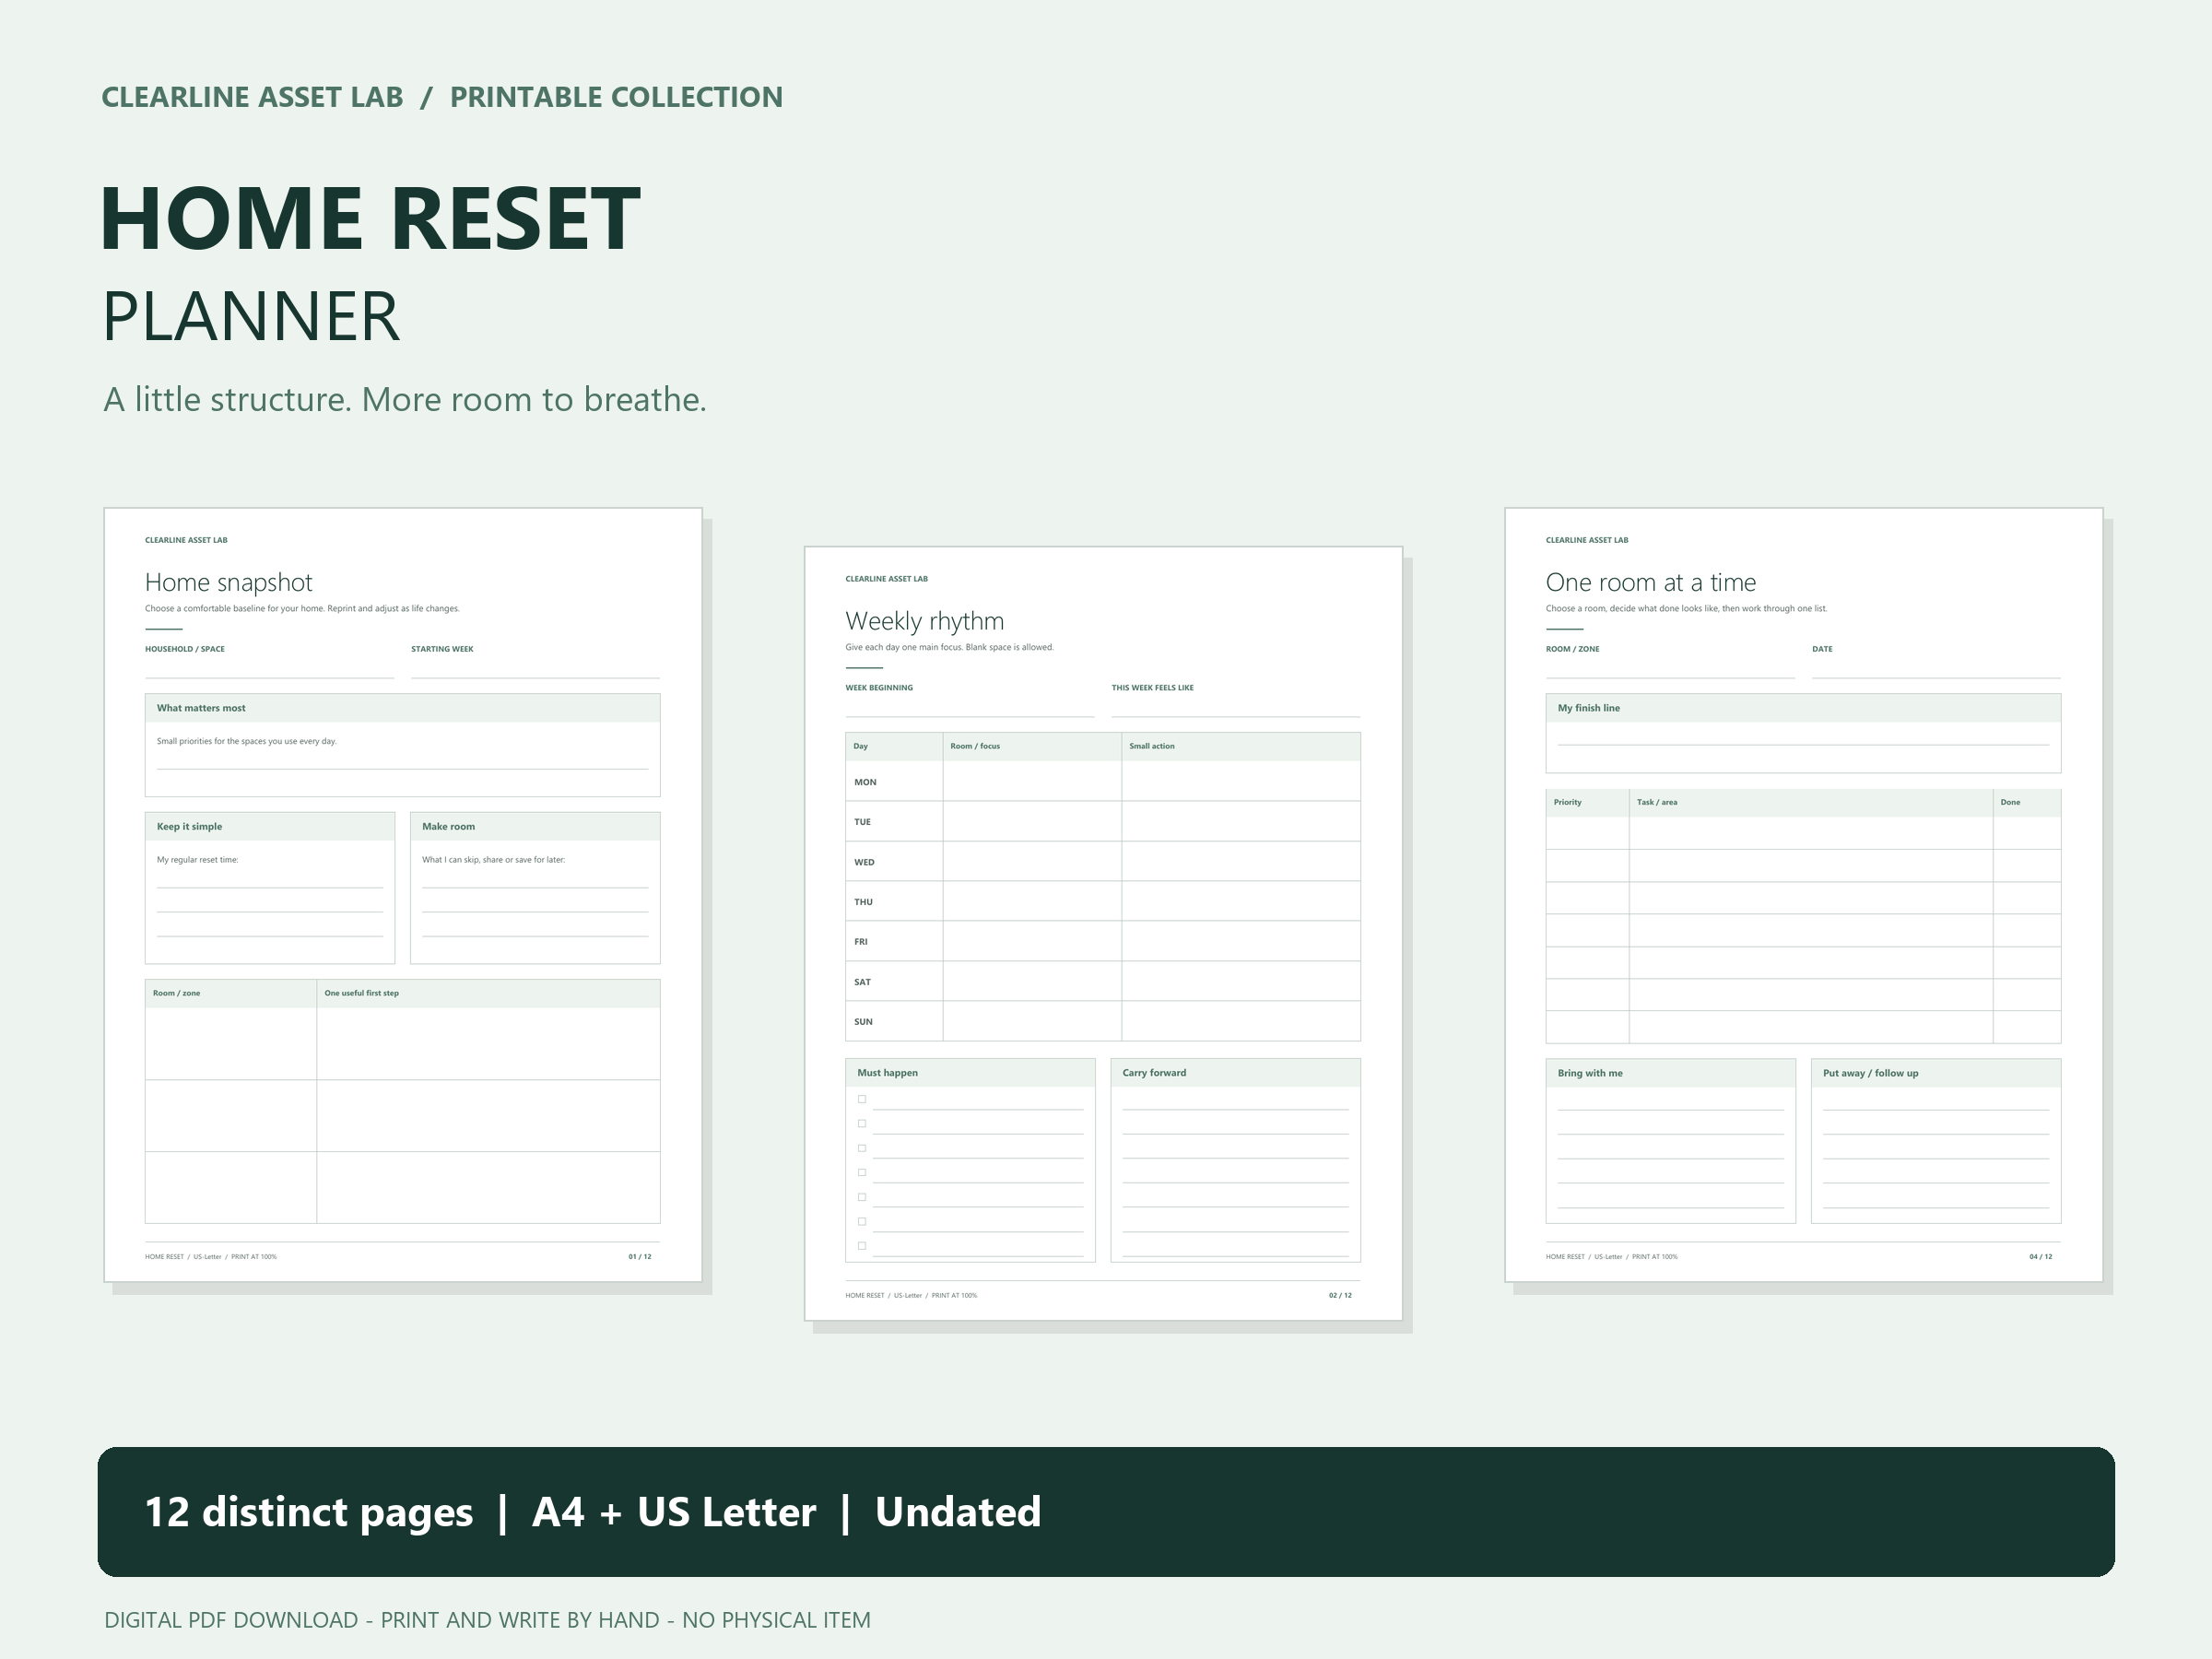Click page number '04 / 12'

click(x=2040, y=1257)
